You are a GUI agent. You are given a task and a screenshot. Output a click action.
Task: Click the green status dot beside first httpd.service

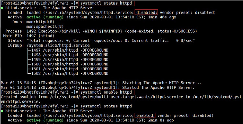coord(2,8)
